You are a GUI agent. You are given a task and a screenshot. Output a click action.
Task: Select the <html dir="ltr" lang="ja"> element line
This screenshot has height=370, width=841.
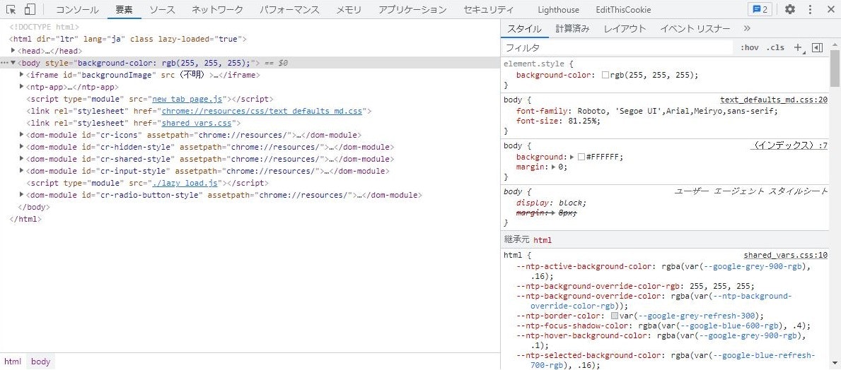coord(127,39)
